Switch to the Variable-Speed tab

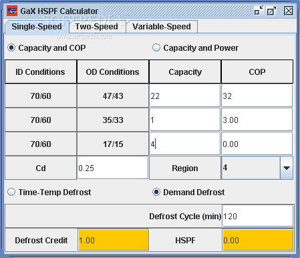tap(162, 27)
